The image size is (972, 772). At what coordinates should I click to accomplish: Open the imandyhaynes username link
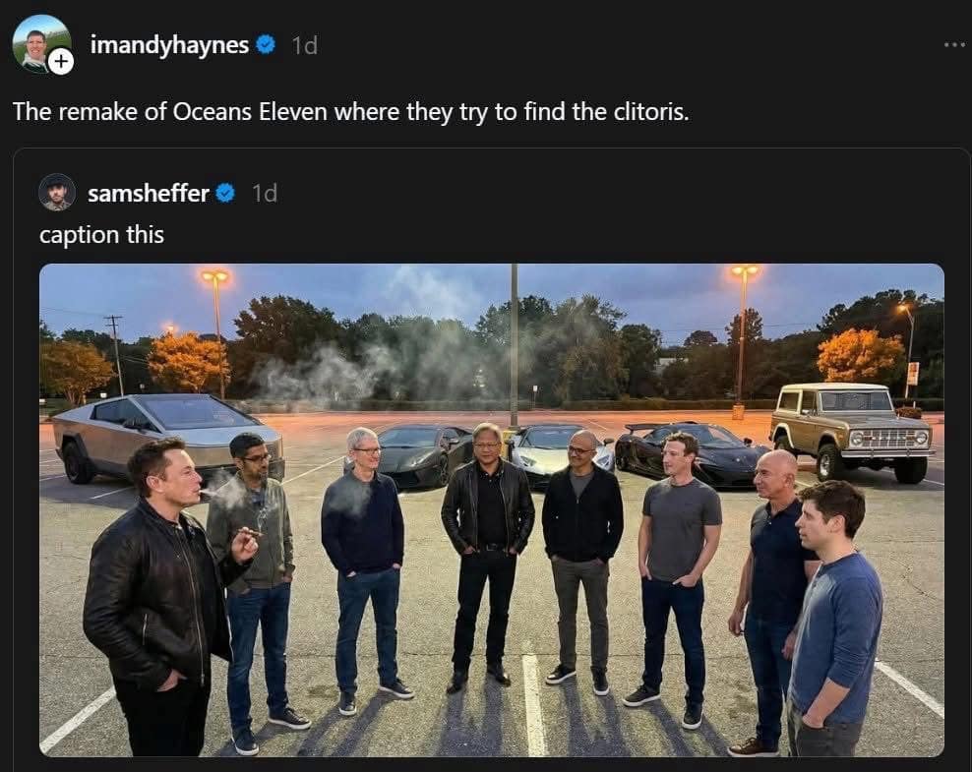[168, 44]
